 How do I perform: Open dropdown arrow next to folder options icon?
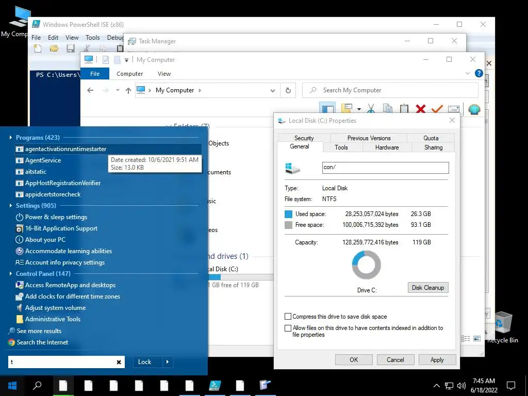pyautogui.click(x=359, y=109)
